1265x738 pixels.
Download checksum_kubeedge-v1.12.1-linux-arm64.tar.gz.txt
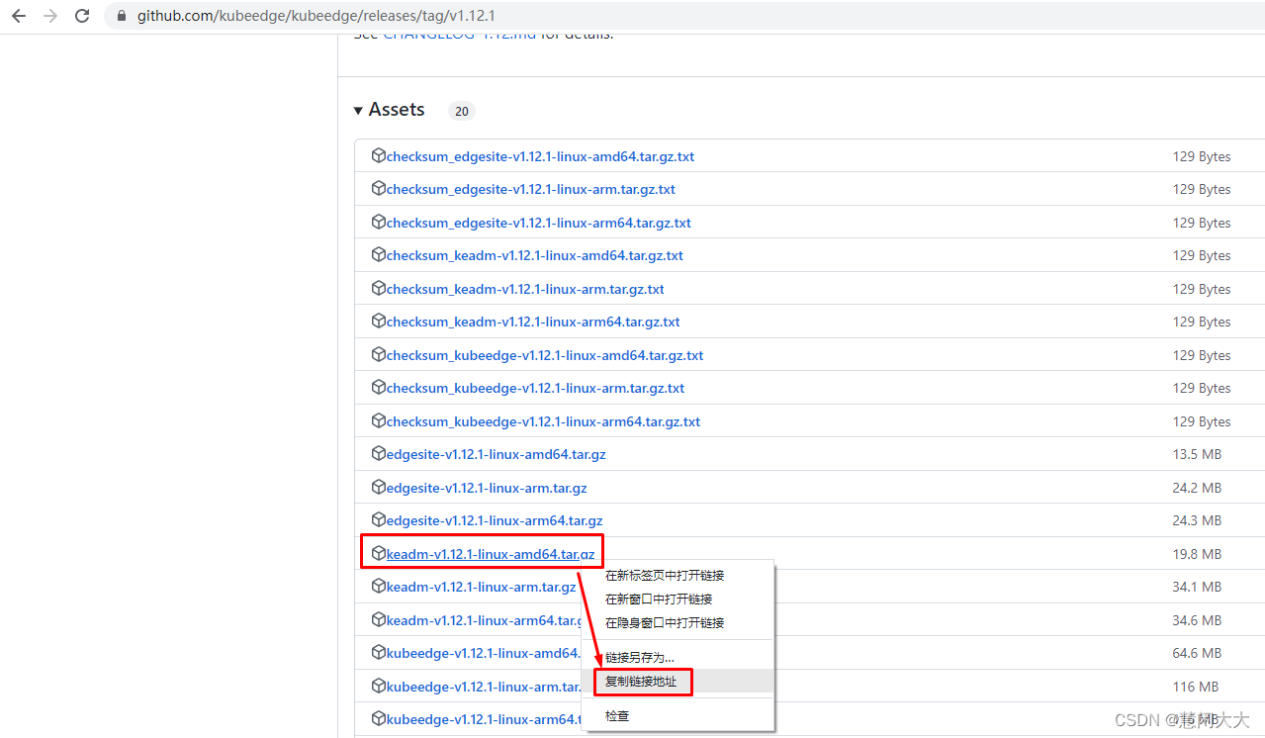[543, 421]
